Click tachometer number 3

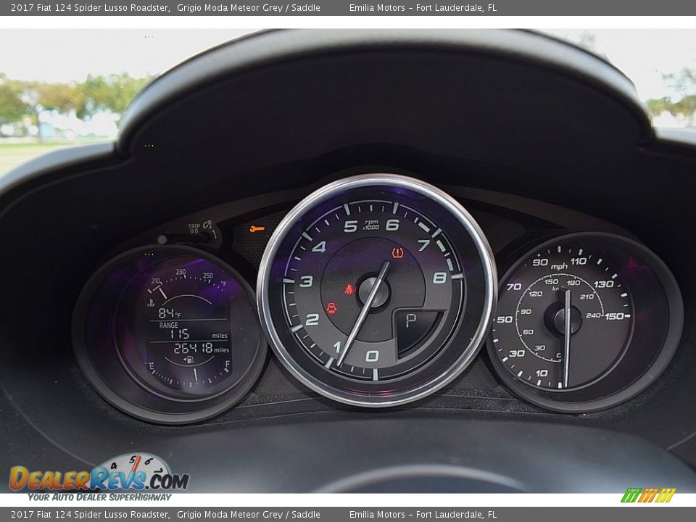tap(306, 281)
